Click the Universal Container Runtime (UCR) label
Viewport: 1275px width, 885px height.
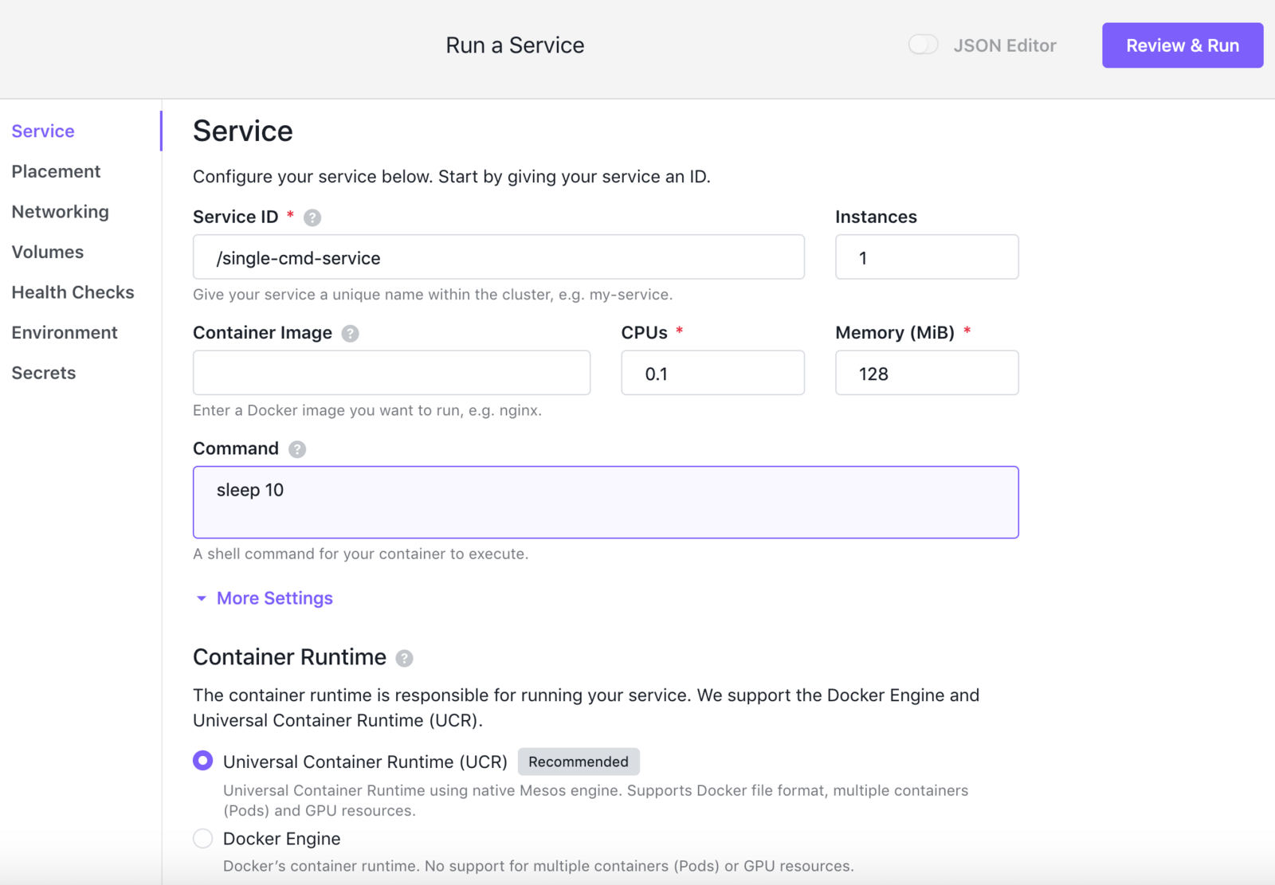(365, 762)
